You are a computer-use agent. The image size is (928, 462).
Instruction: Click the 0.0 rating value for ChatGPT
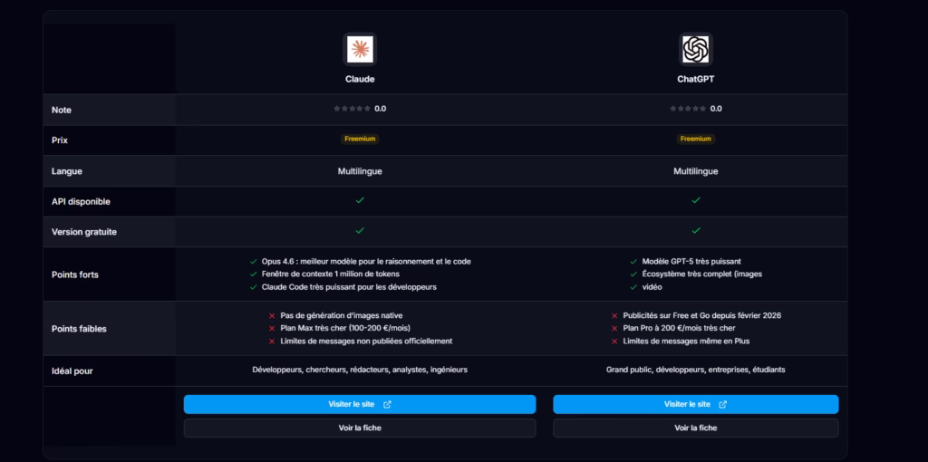pos(716,109)
